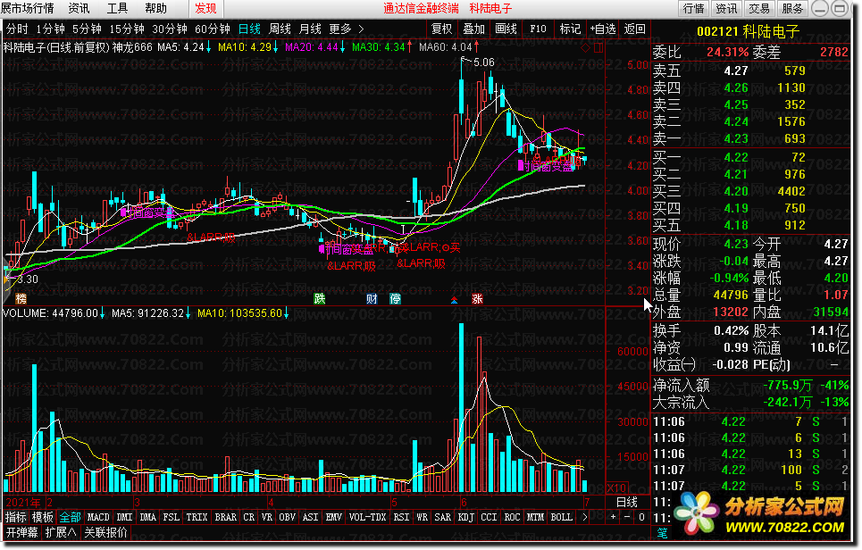Click the 行情 quotes button at top right
The width and height of the screenshot is (862, 550).
coord(694,8)
